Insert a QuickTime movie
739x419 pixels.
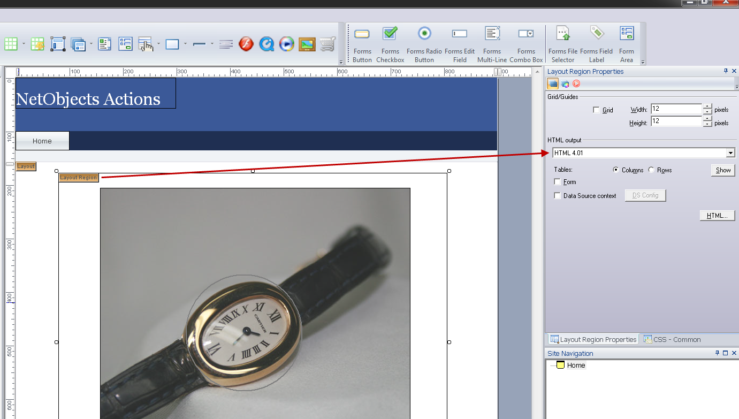tap(266, 44)
